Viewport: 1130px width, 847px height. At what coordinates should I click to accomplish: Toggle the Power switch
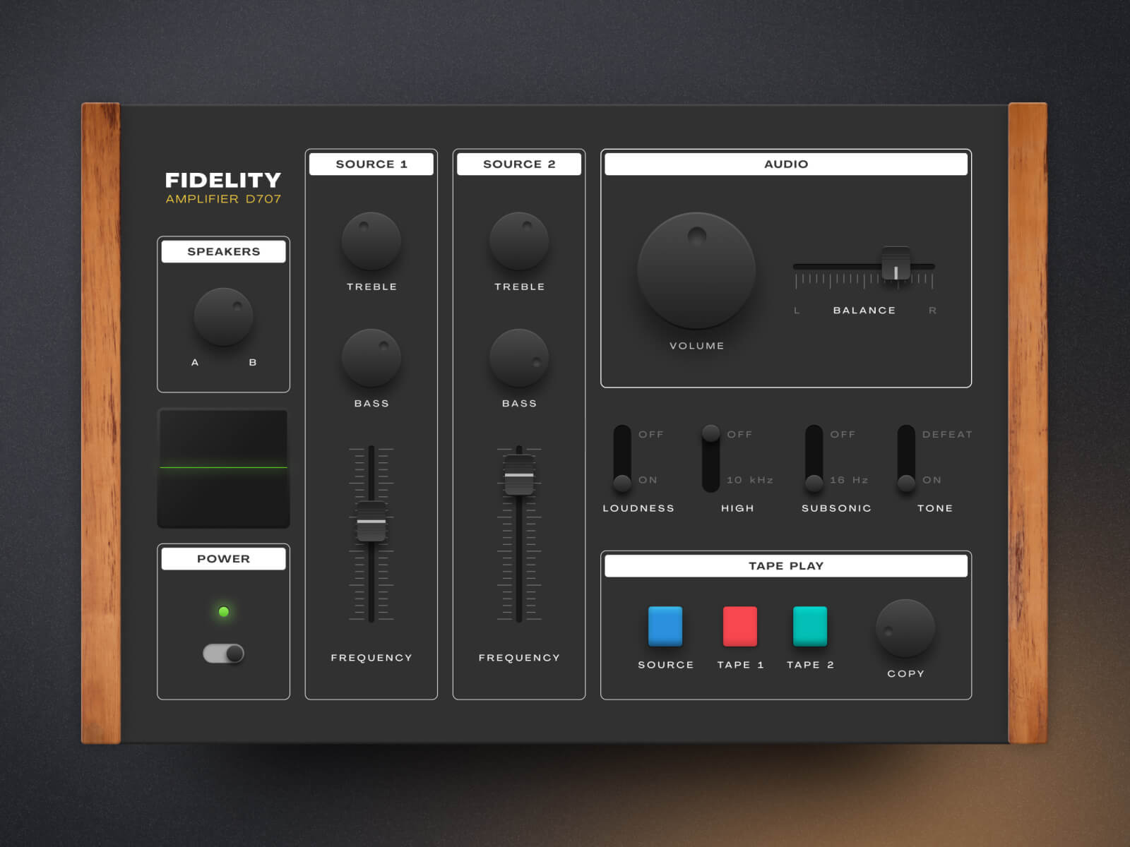tap(224, 654)
